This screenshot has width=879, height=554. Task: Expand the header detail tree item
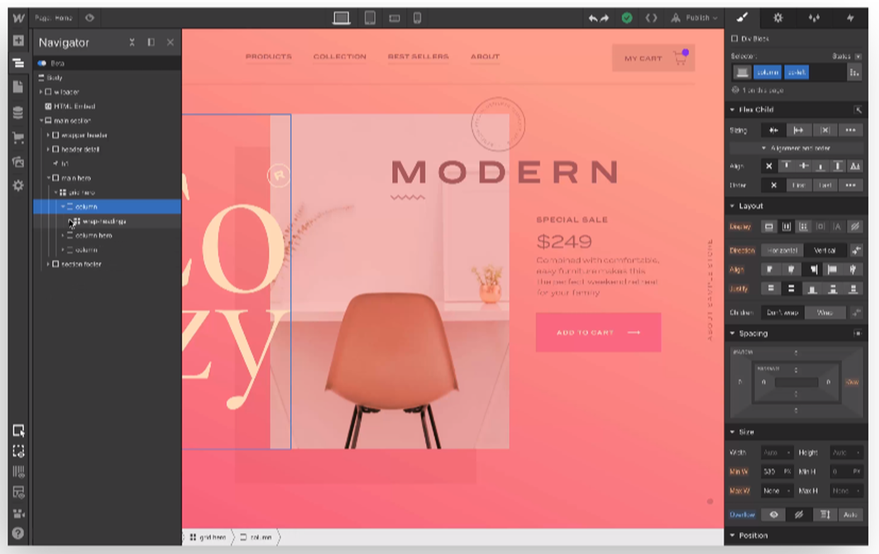(49, 149)
